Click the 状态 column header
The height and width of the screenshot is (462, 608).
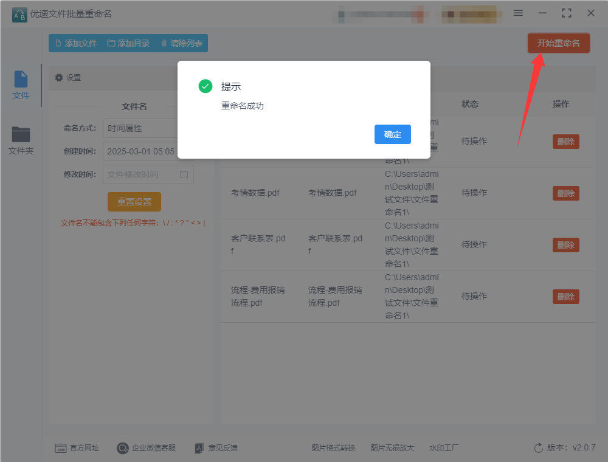(470, 104)
